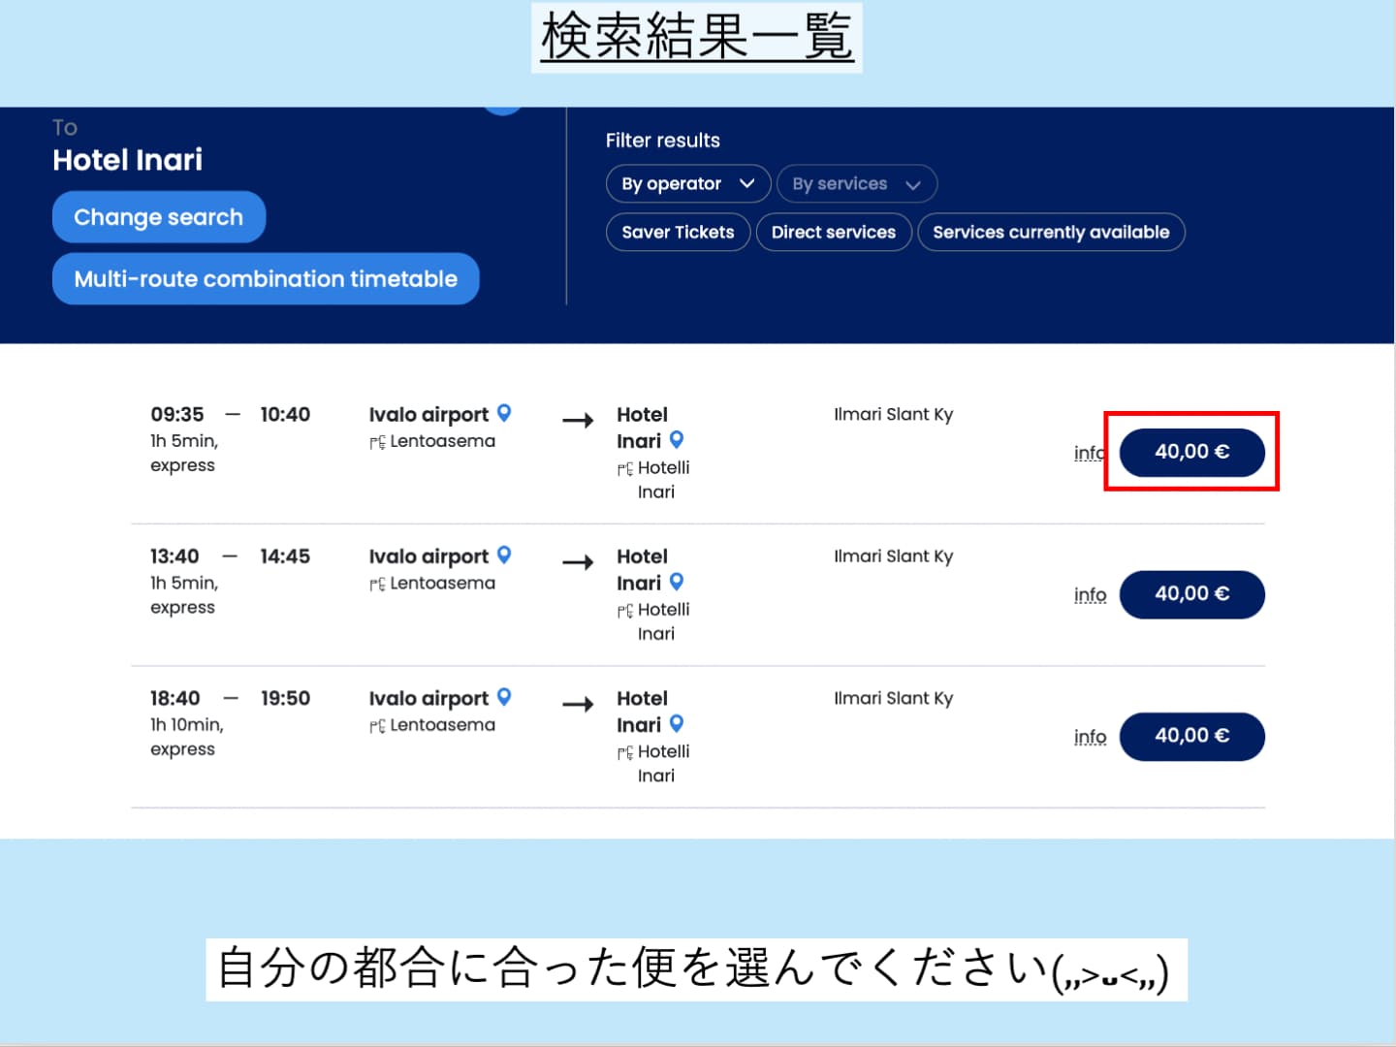The width and height of the screenshot is (1396, 1047).
Task: Open Multi-route combination timetable
Action: (x=266, y=279)
